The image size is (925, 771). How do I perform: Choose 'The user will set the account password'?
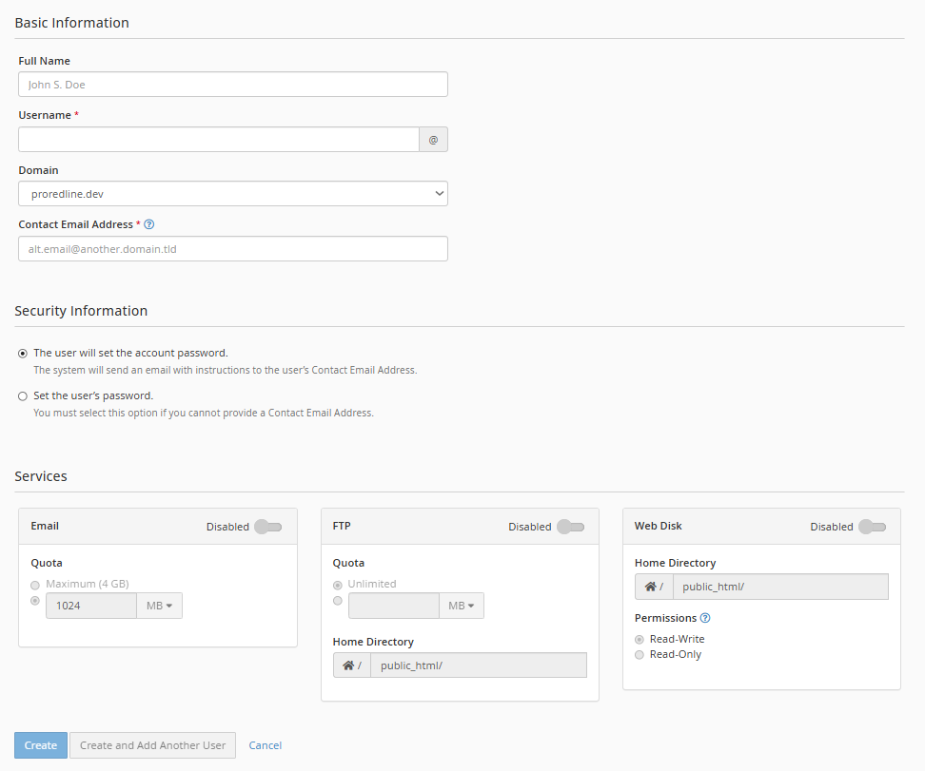tap(23, 353)
